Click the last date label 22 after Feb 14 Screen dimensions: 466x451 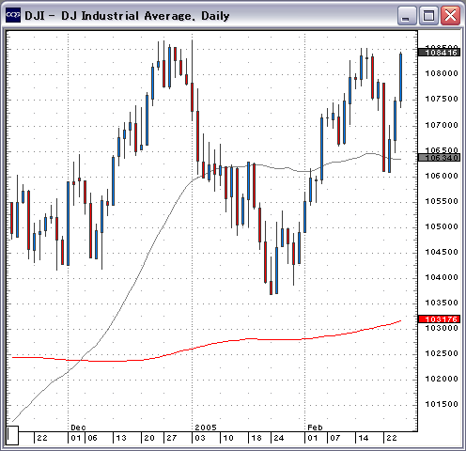(x=392, y=438)
